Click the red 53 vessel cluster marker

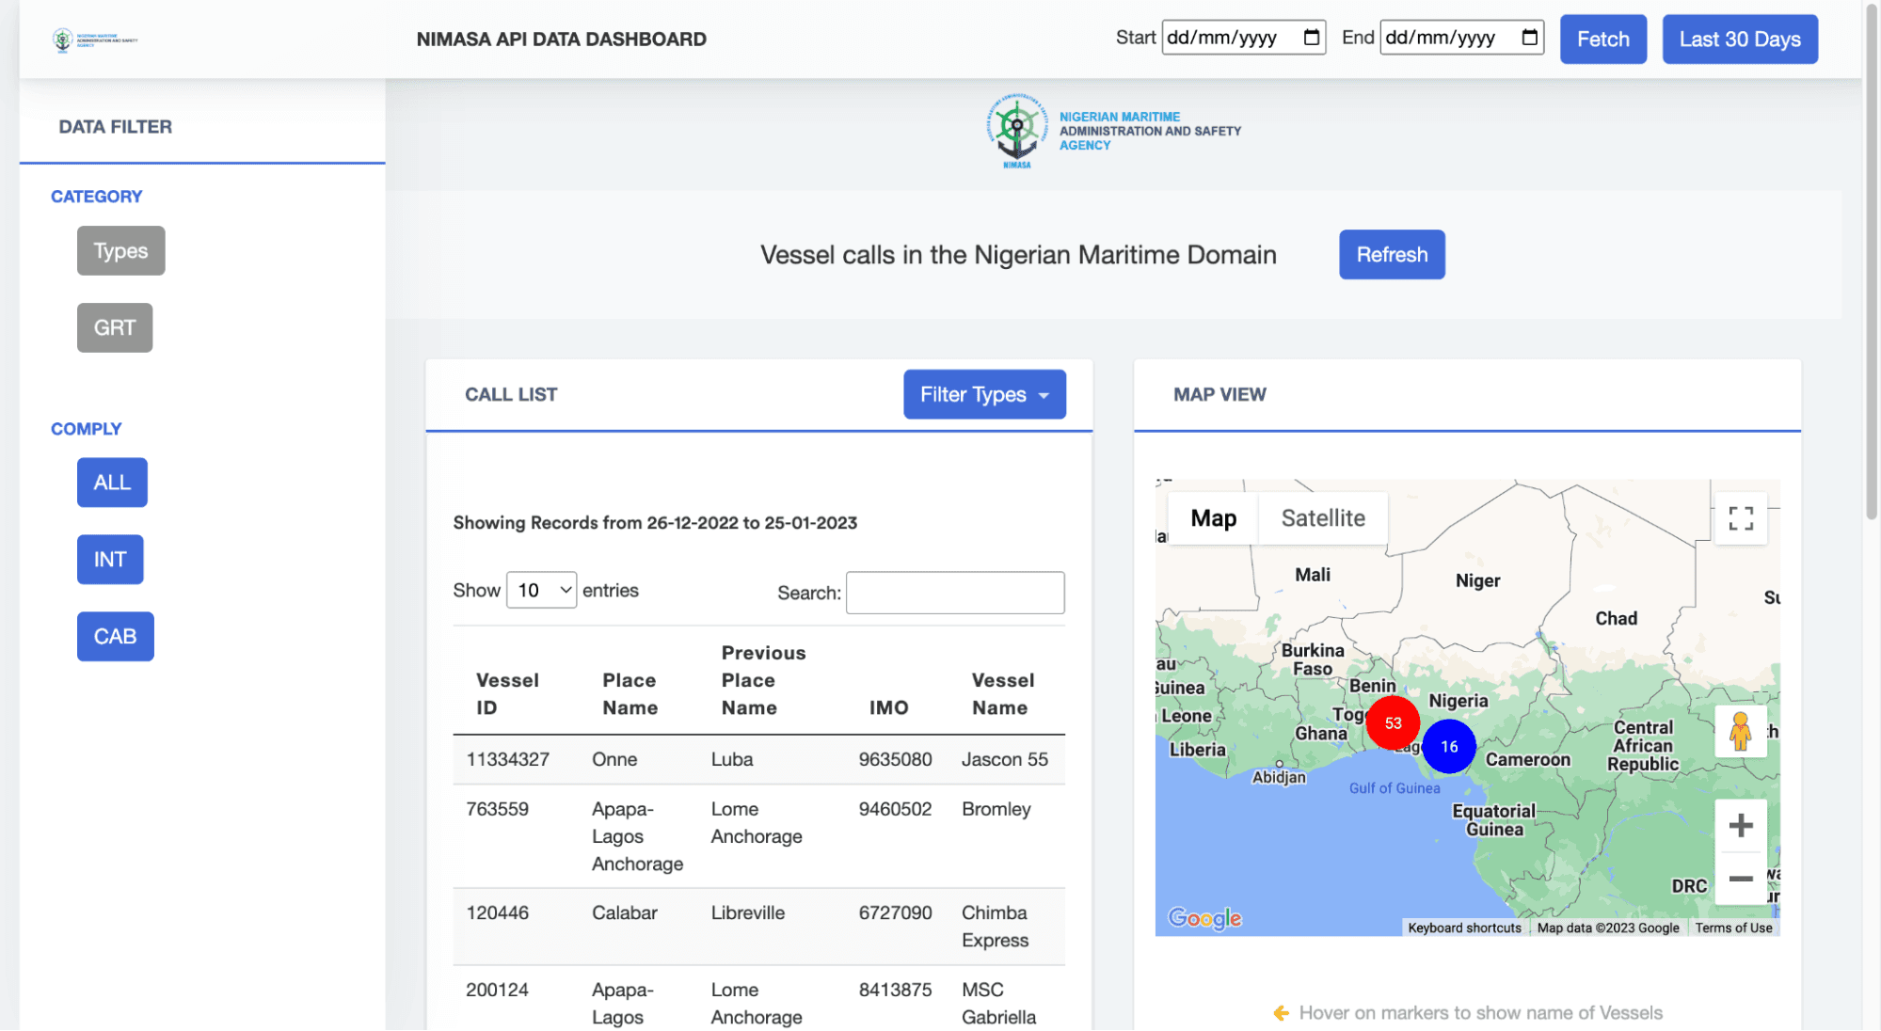click(1393, 722)
